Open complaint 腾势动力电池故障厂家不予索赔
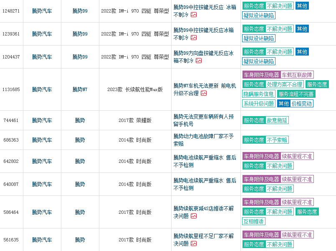The width and height of the screenshot is (336, 251). click(204, 140)
